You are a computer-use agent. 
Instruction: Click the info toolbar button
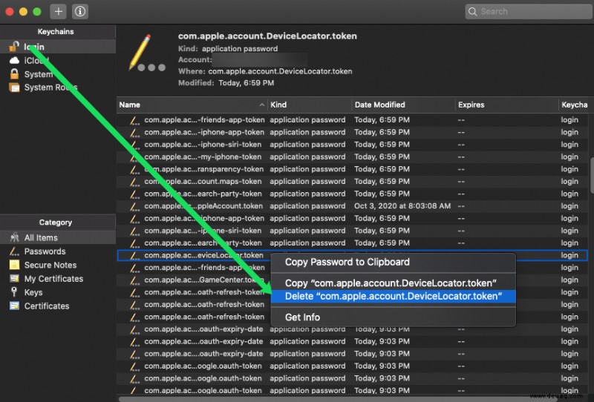click(x=80, y=11)
